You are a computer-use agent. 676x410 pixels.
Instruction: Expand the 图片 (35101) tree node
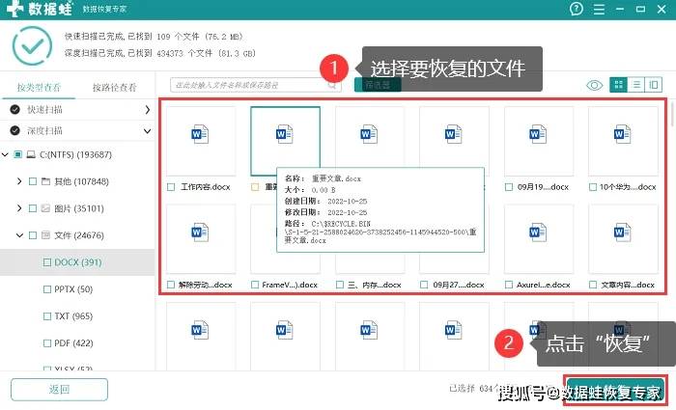pyautogui.click(x=19, y=208)
